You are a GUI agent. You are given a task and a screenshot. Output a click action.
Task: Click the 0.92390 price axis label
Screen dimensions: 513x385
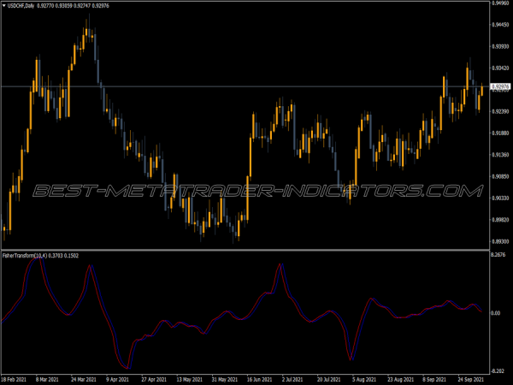(x=500, y=111)
